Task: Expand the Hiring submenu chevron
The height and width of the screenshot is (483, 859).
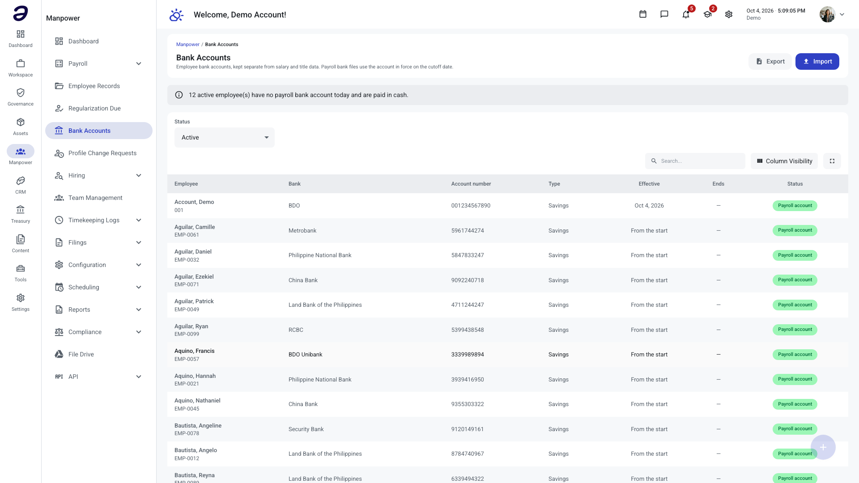Action: [x=139, y=175]
